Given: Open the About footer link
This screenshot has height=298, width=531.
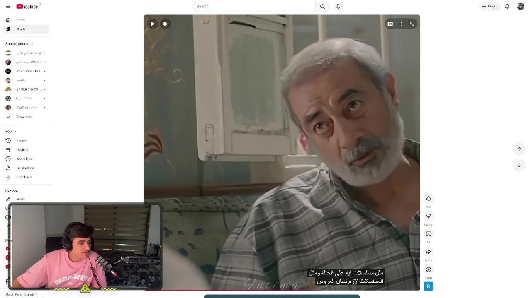Looking at the screenshot, I should pyautogui.click(x=9, y=295).
